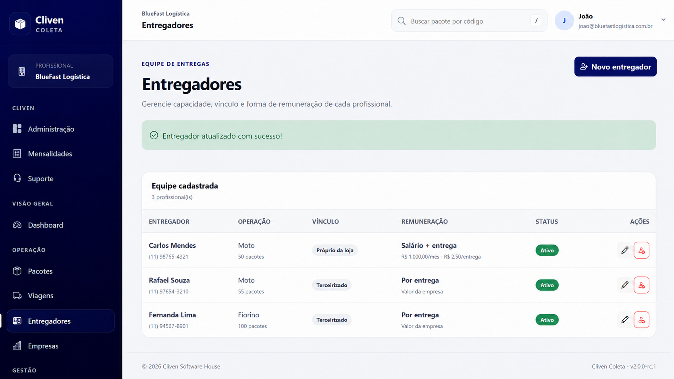Expand the João user account dropdown
The width and height of the screenshot is (674, 379).
(x=663, y=20)
